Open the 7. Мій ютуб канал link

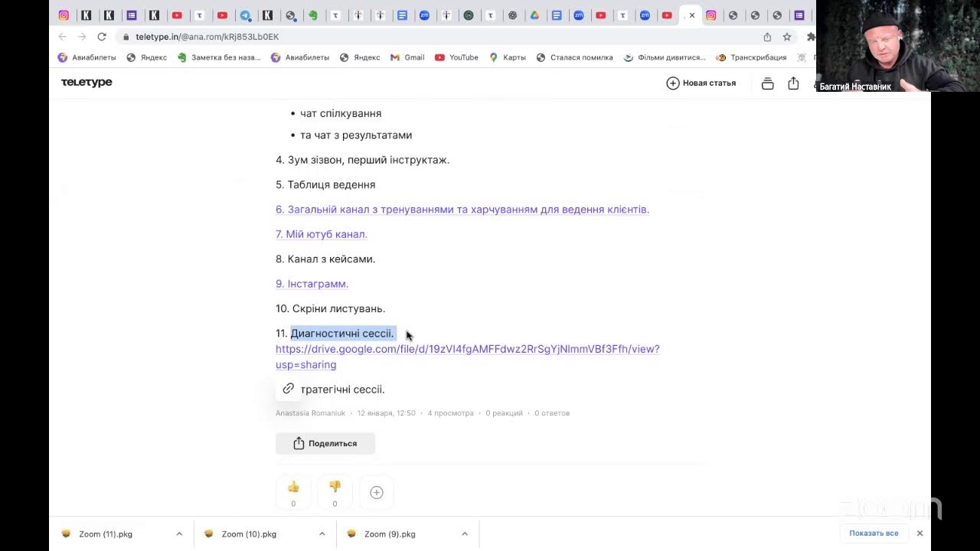pos(322,234)
